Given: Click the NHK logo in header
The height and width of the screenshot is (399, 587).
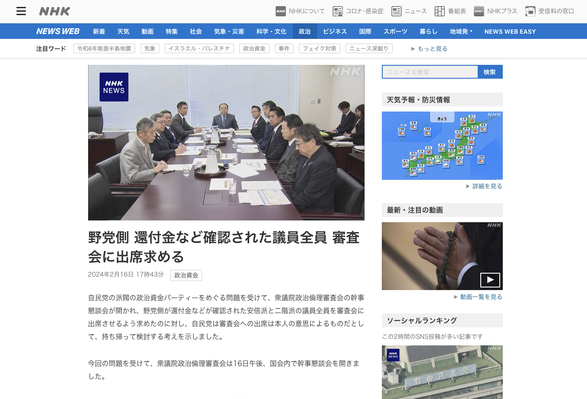Looking at the screenshot, I should [54, 11].
